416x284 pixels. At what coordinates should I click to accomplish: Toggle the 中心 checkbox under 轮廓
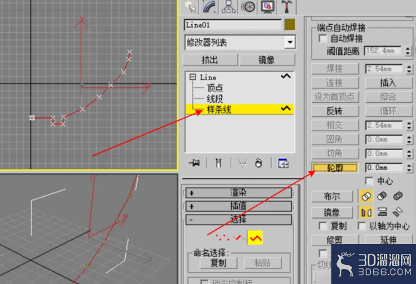(x=369, y=181)
